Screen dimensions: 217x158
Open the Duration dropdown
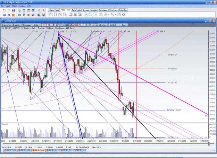point(17,25)
